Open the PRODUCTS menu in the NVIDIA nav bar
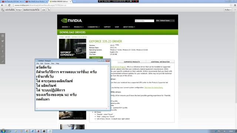This screenshot has width=237, height=133. pos(79,27)
